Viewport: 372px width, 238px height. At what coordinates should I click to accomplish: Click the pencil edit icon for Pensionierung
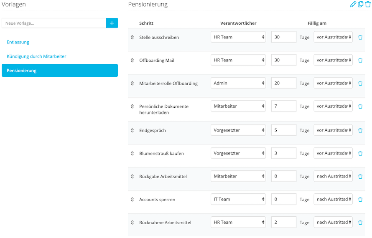pos(353,4)
